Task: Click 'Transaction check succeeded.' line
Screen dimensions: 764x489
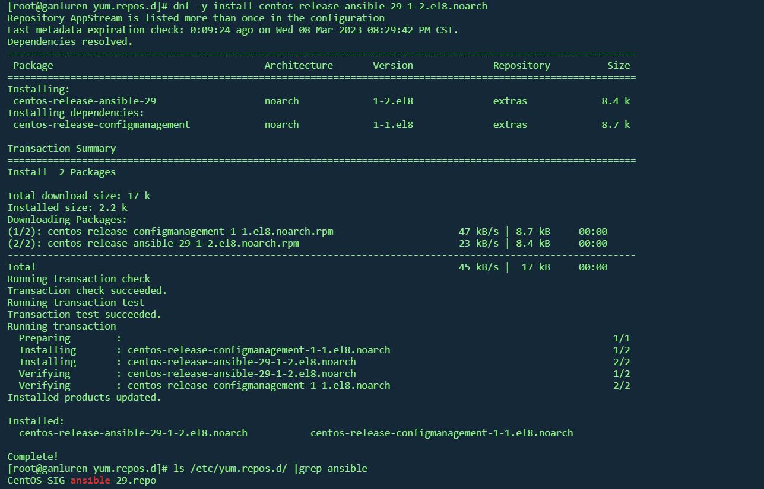Action: 87,290
